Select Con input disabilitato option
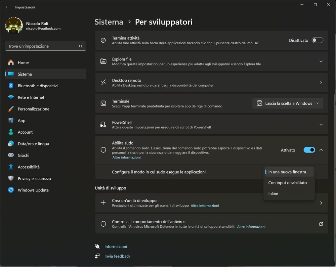 click(x=287, y=183)
